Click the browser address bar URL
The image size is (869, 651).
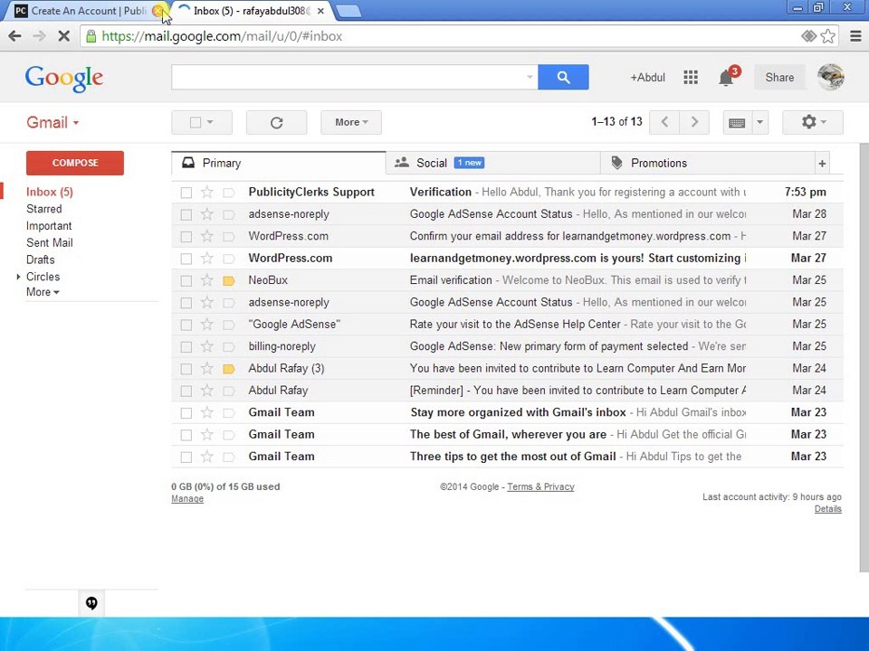[222, 36]
